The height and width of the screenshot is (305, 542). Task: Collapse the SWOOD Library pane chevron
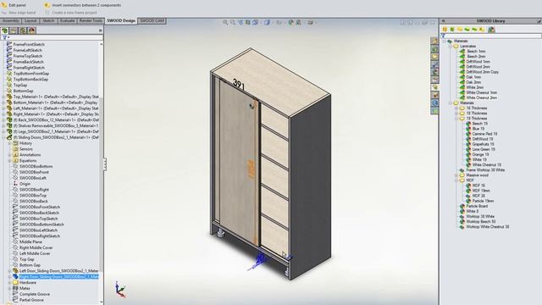(443, 20)
